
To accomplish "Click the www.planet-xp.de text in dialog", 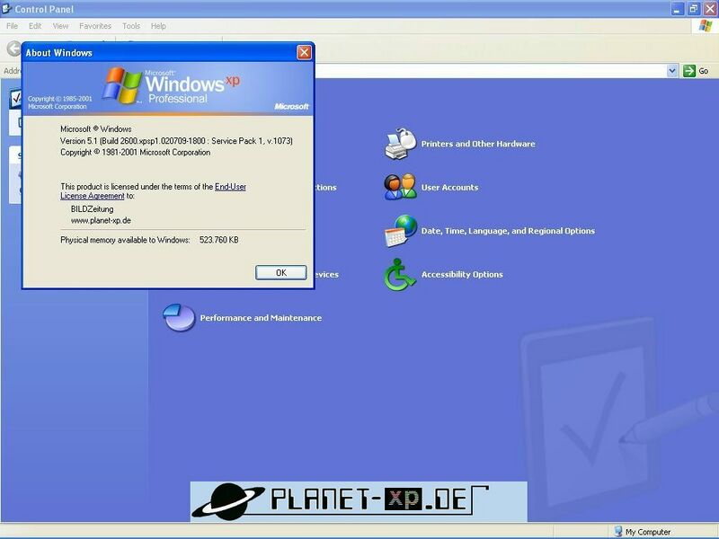I will 101,220.
